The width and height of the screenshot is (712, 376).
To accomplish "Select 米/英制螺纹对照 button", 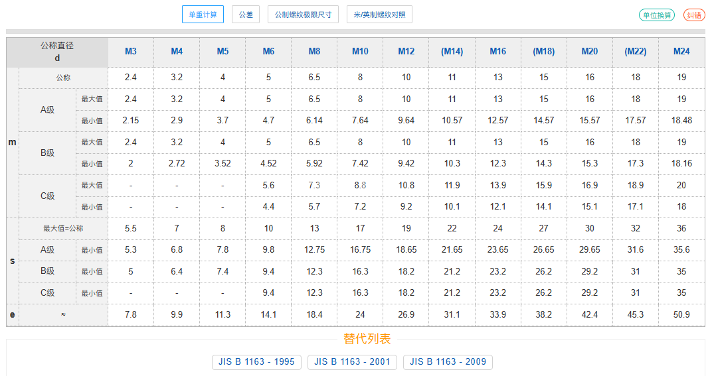I will coord(379,15).
